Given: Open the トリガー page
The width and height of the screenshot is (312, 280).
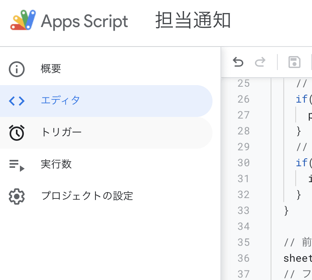Looking at the screenshot, I should pos(61,132).
